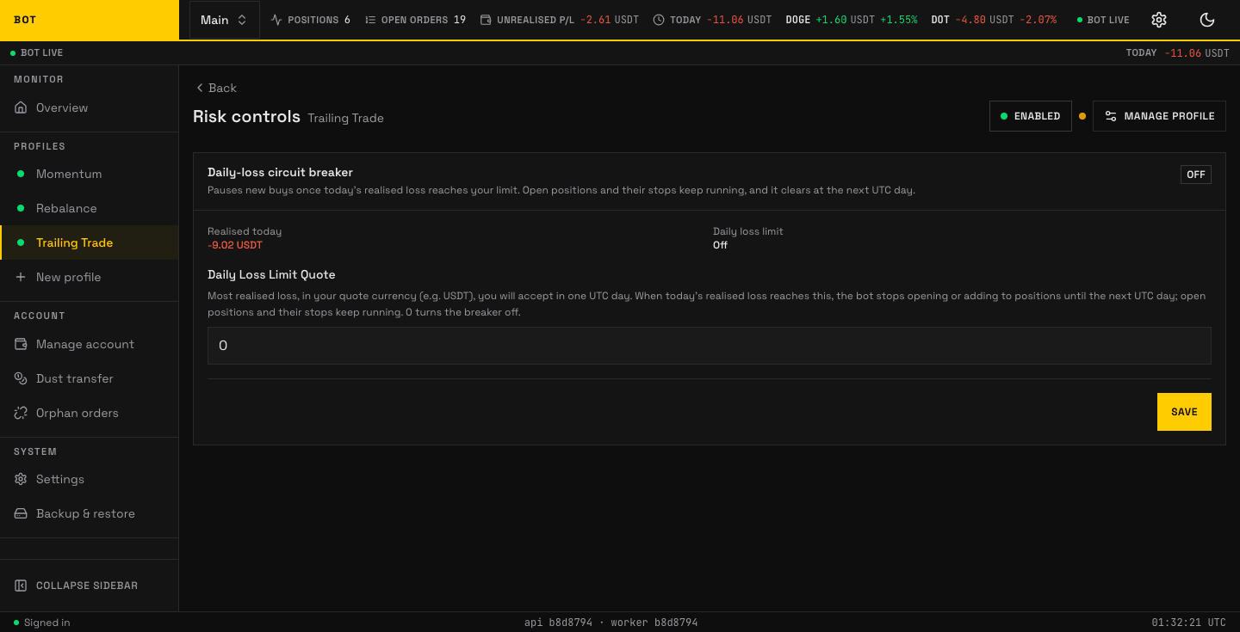
Task: Click the Backup & restore drive icon
Action: click(21, 513)
